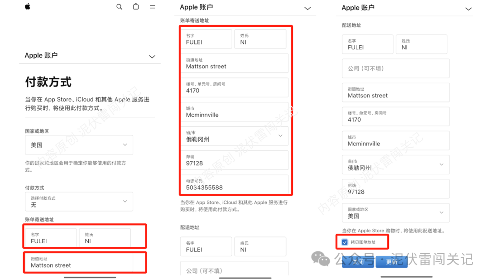Viewport: 489px width, 279px height.
Task: Click the Apple logo in left screen
Action: tap(28, 6)
